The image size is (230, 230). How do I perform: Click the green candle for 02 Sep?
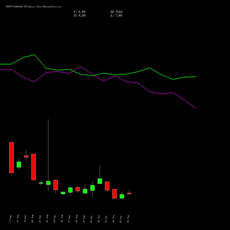tap(100, 181)
